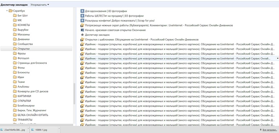Click LiveInternet icon of Потрясающе нежные bookmark
Screen dimensions: 279x133
[x=82, y=25]
